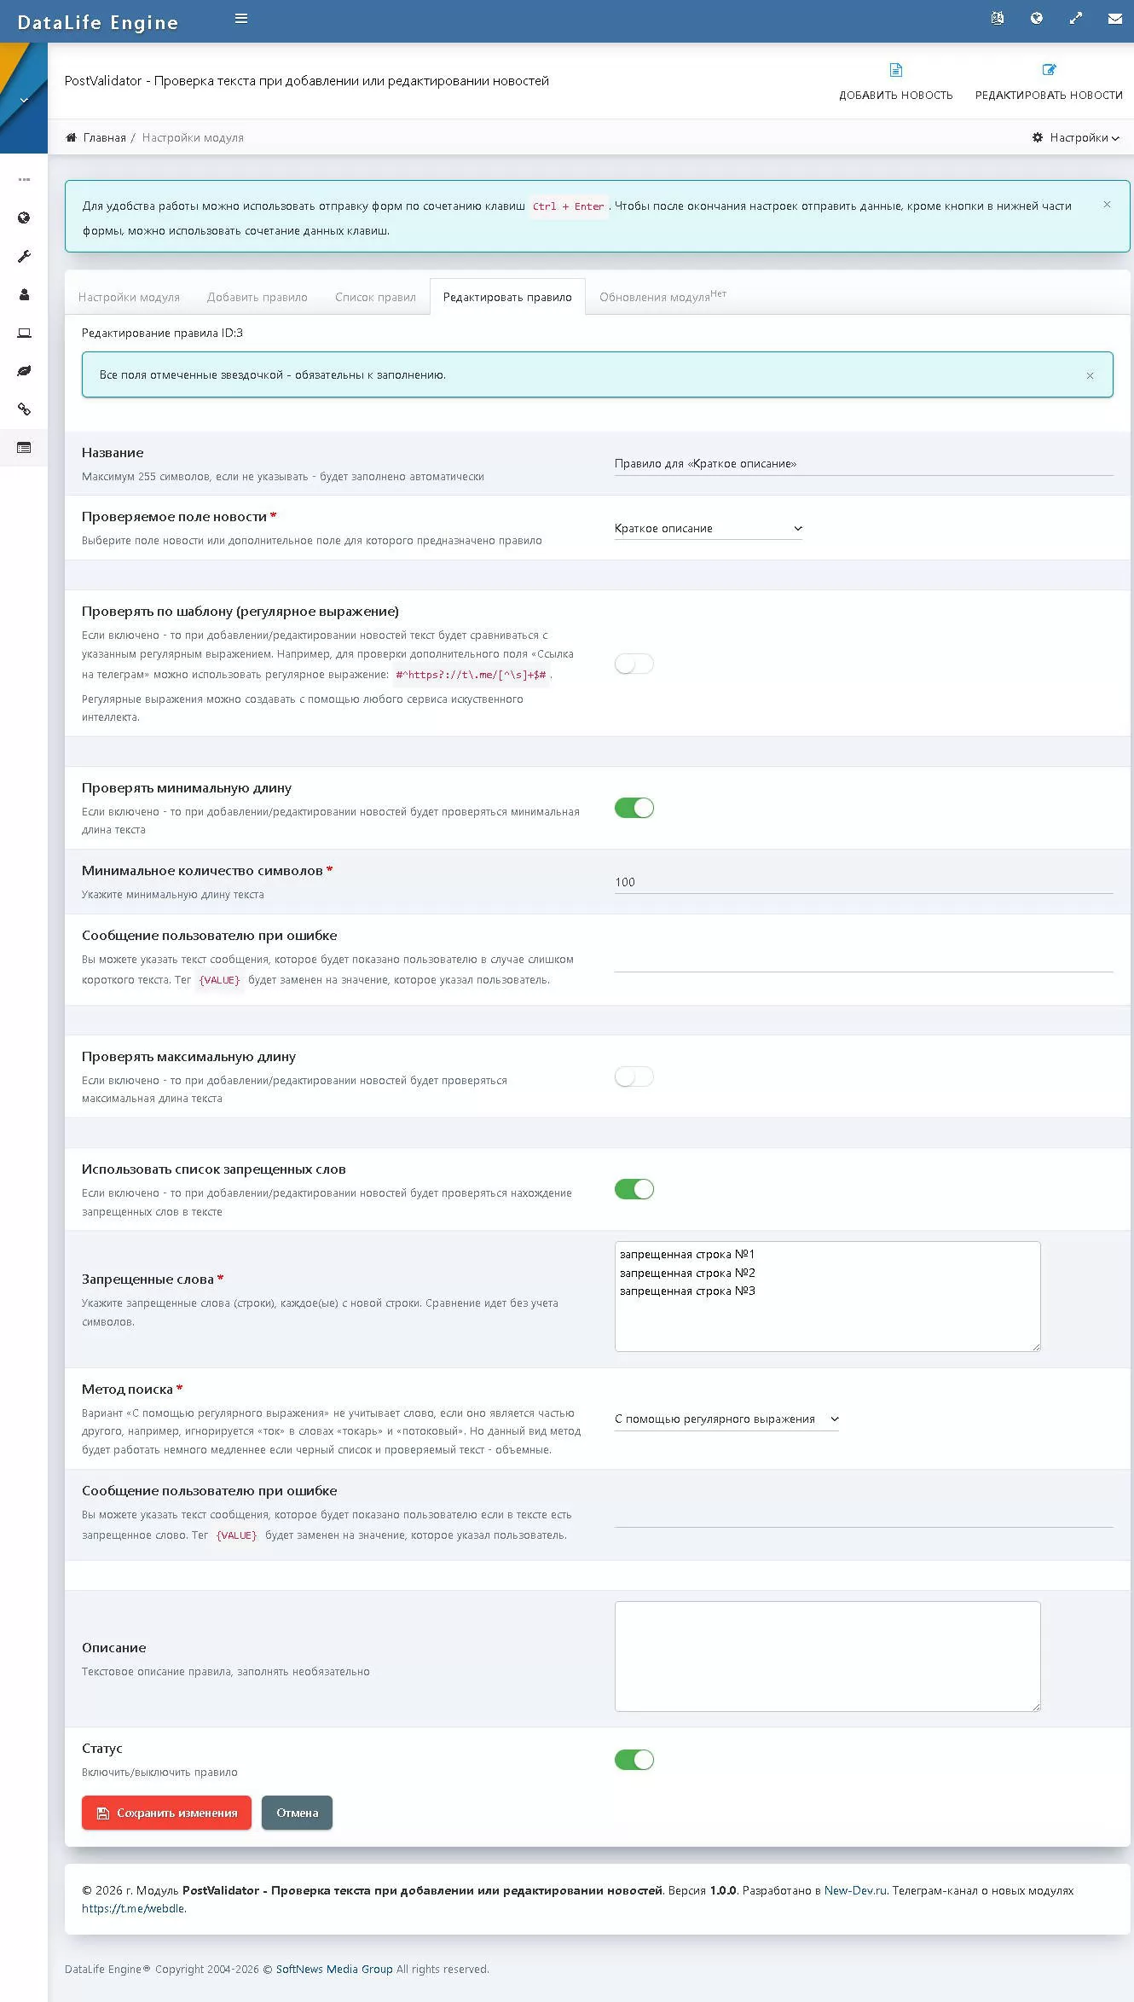Enable the Проверять по шаблону regex switch
1134x2002 pixels.
pyautogui.click(x=634, y=664)
